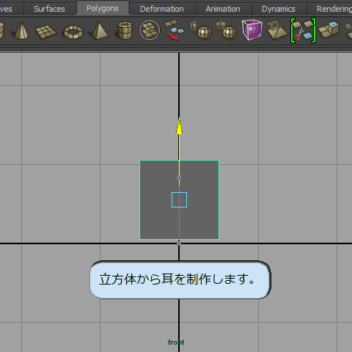Image resolution: width=352 pixels, height=352 pixels.
Task: Create a polygon plane primitive
Action: [x=45, y=32]
